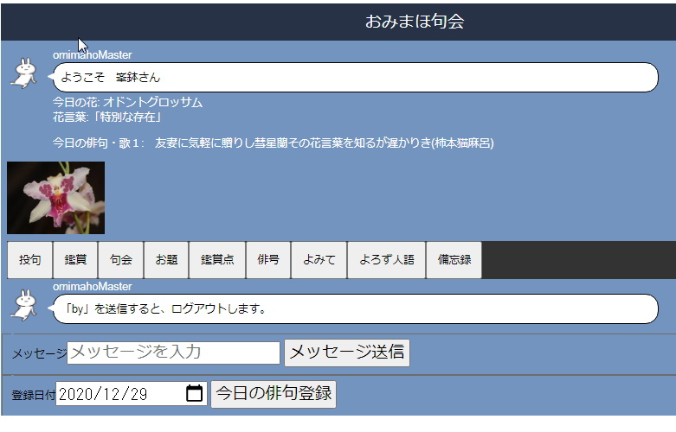The image size is (676, 432).
Task: Open the 投句 tab
Action: (29, 260)
